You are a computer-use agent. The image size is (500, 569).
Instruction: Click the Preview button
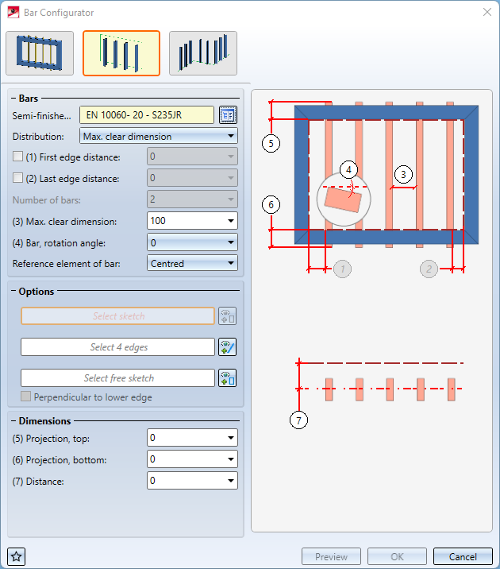click(x=331, y=556)
